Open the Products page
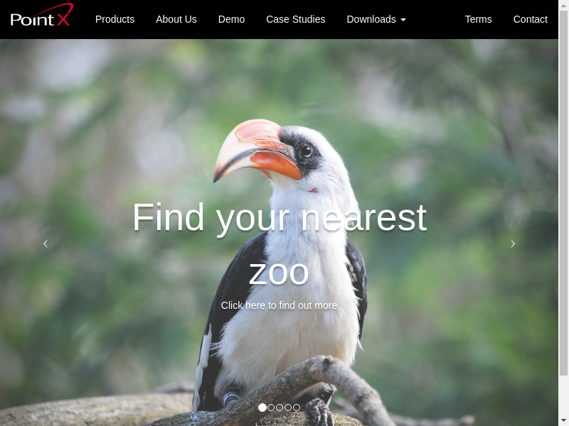This screenshot has width=569, height=426. [x=115, y=19]
